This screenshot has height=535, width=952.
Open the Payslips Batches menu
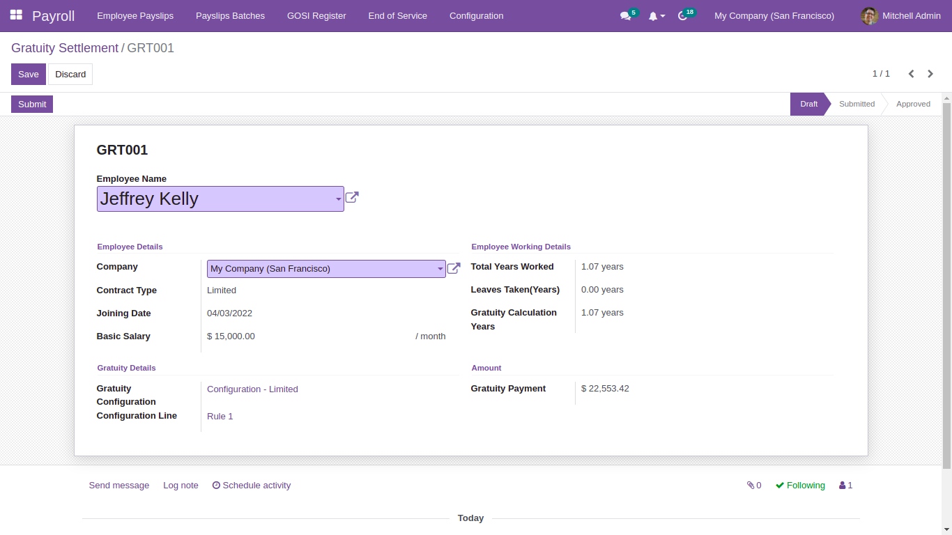(x=230, y=15)
